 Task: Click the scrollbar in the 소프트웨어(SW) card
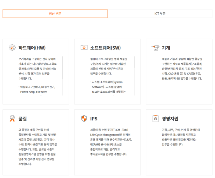134,67
